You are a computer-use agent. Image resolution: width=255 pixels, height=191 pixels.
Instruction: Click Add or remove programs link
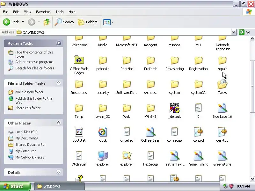34,62
